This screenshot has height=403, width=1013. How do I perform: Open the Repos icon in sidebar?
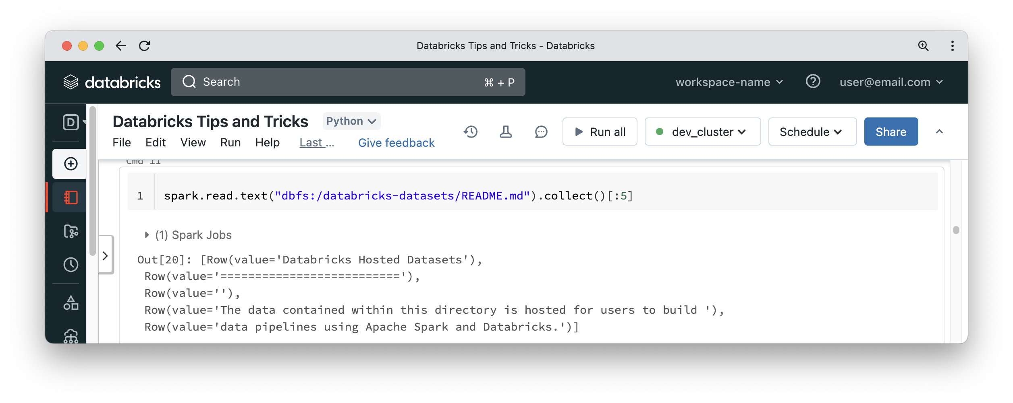tap(71, 231)
